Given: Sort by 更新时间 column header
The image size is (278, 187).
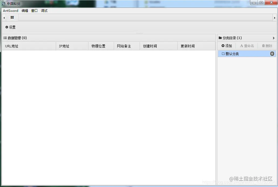Looking at the screenshot, I should point(197,46).
